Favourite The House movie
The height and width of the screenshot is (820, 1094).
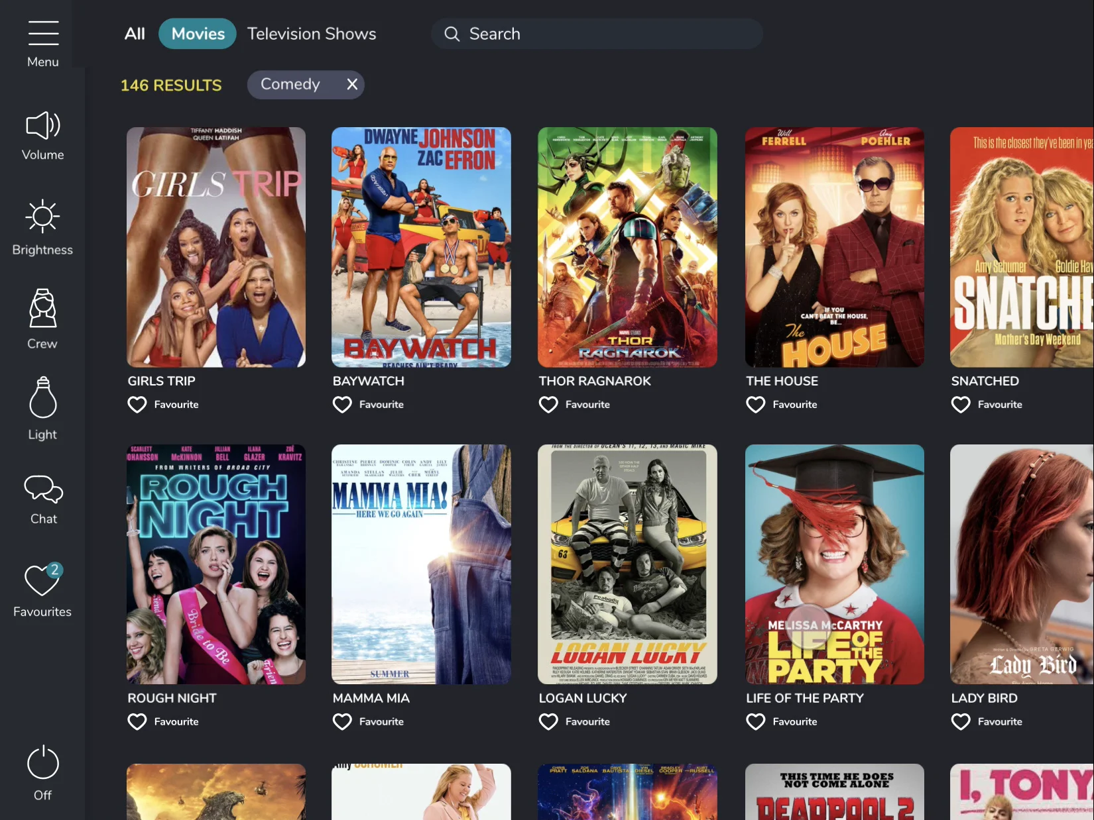[x=756, y=405]
